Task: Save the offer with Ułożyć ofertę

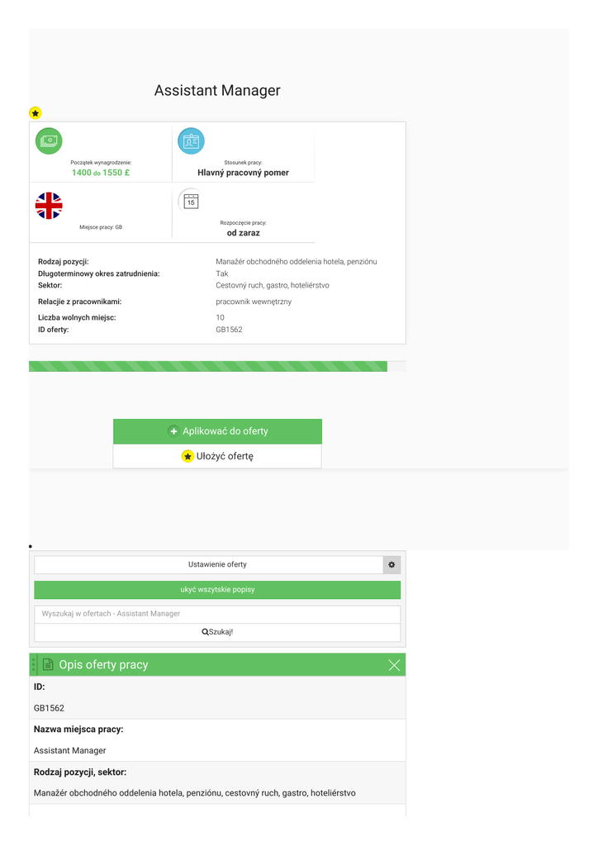Action: 217,456
